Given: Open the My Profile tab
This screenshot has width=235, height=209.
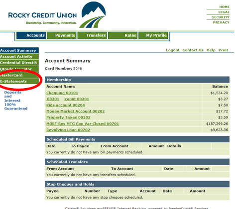Looking at the screenshot, I should click(x=153, y=35).
